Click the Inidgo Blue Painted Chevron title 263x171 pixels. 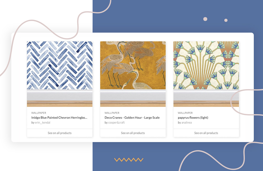59,118
